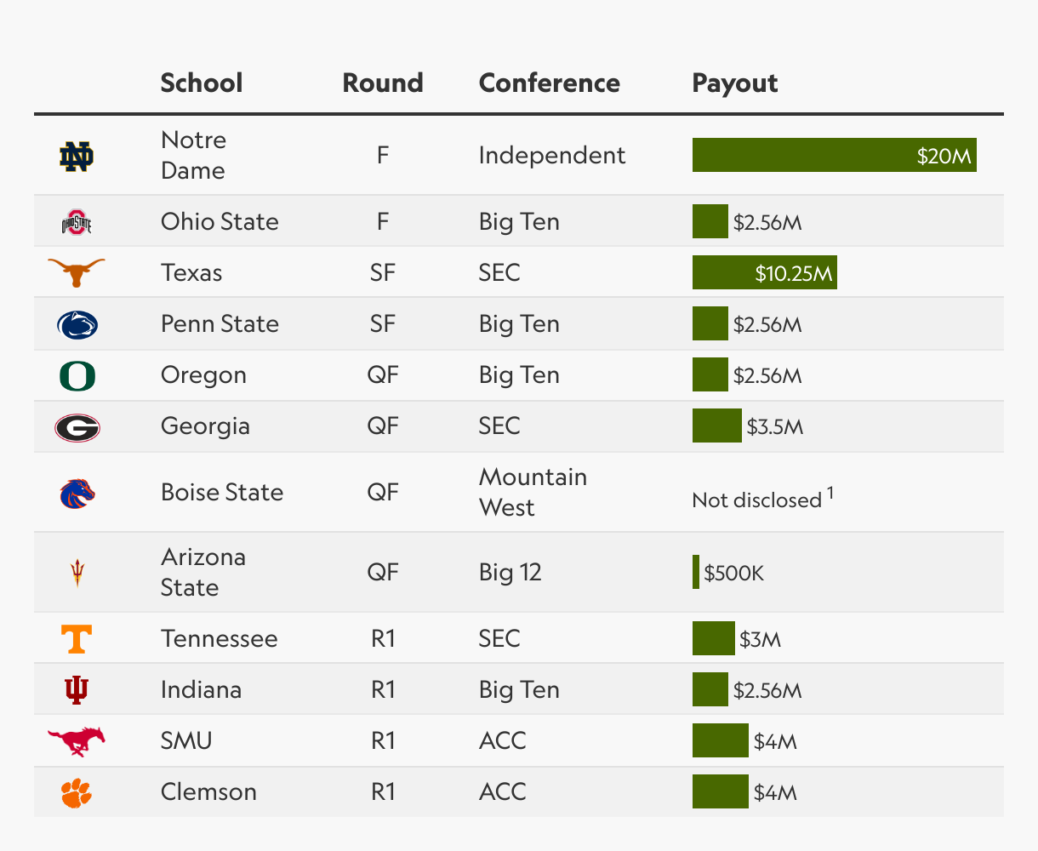
Task: Click the Notre Dame logo icon
Action: pos(77,156)
